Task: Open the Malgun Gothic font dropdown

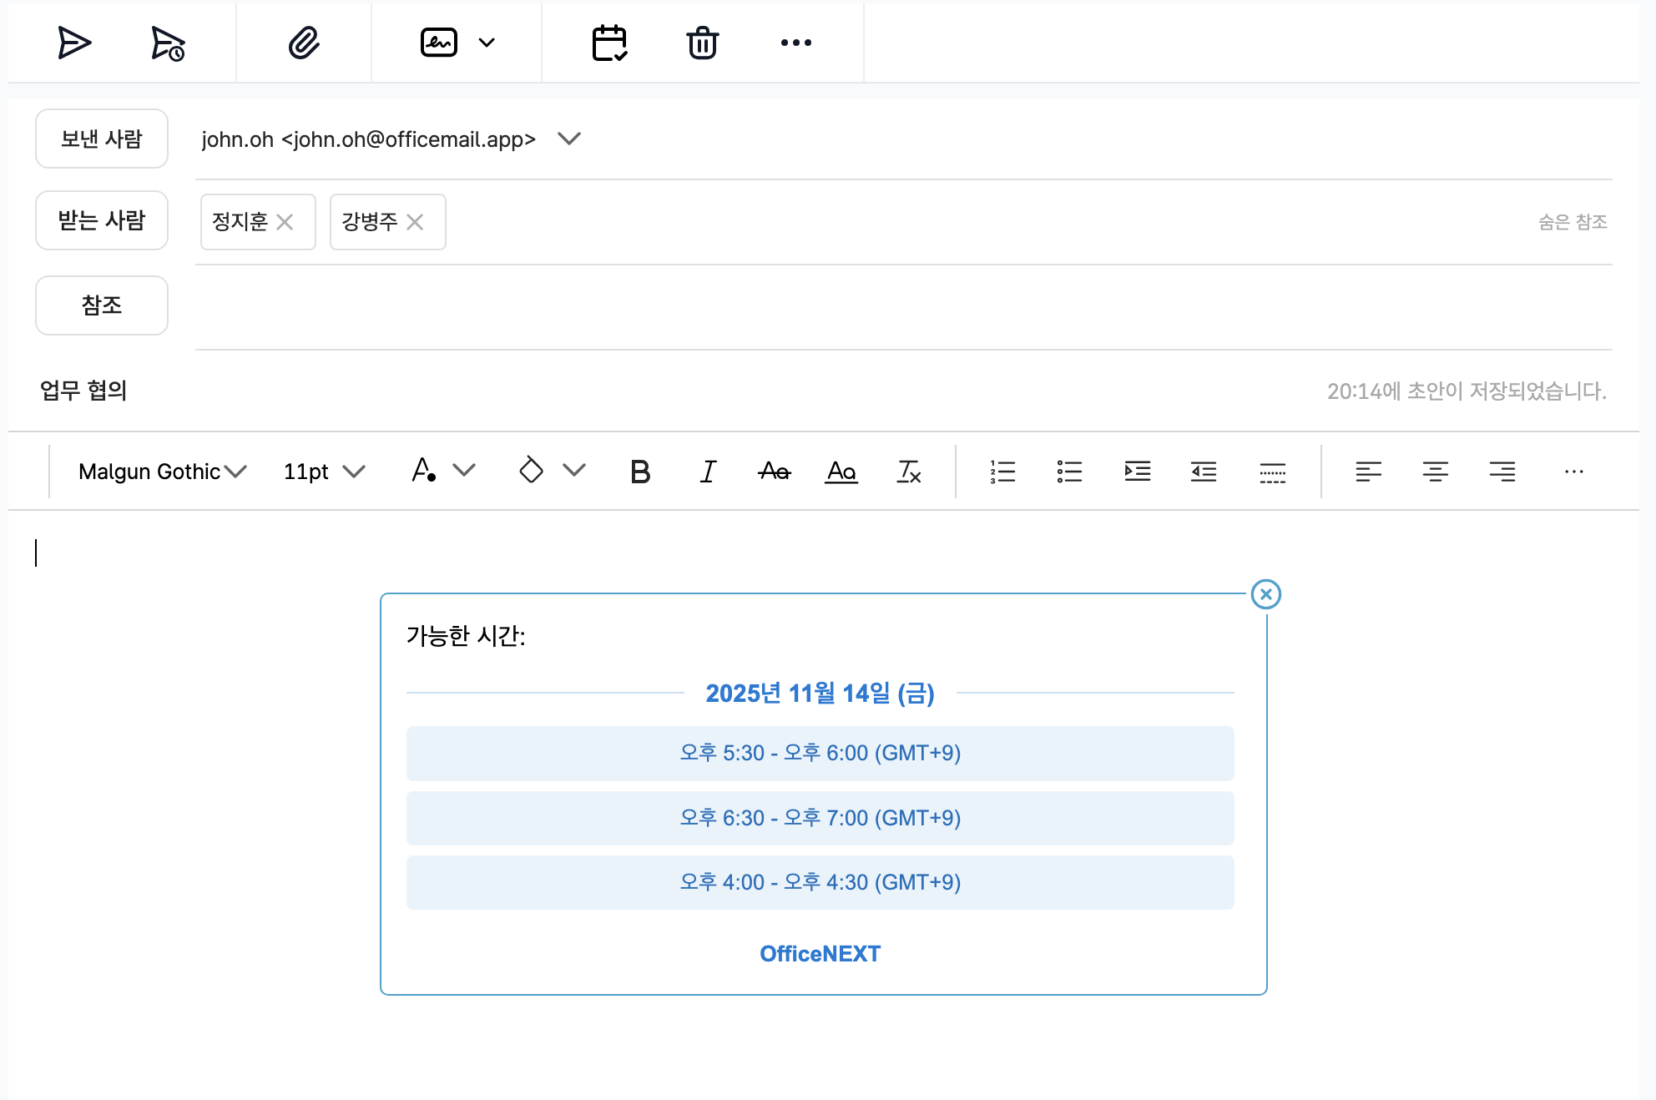Action: click(163, 472)
